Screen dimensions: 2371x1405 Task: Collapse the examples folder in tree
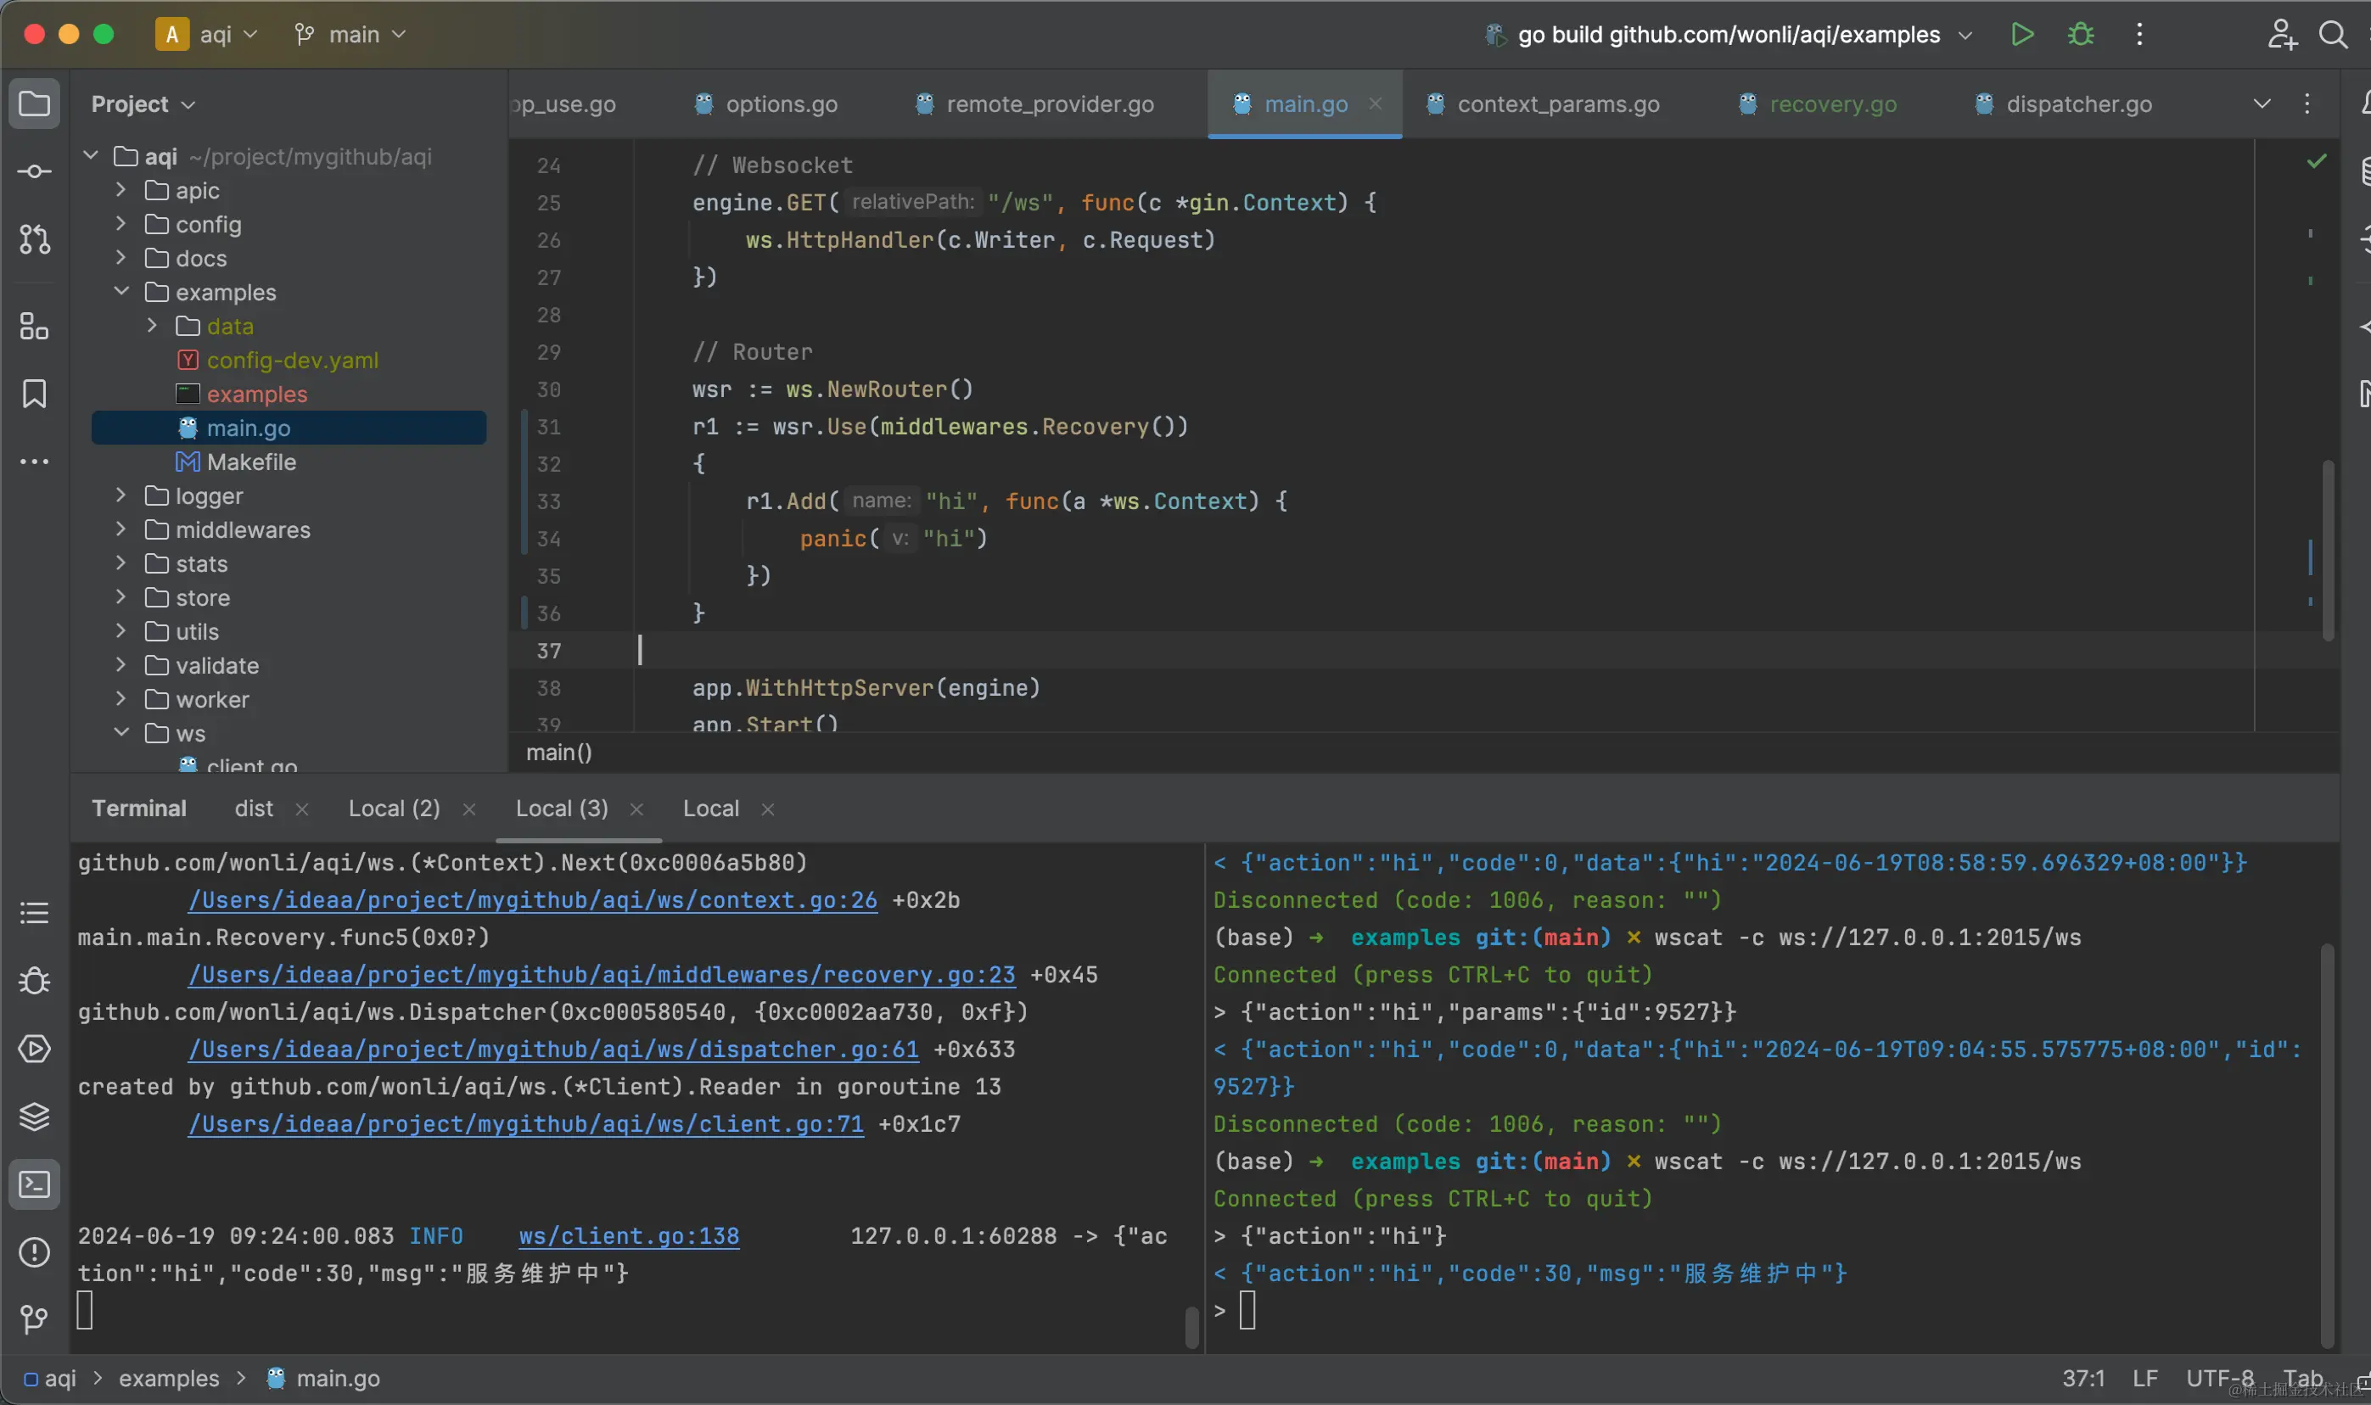[121, 292]
